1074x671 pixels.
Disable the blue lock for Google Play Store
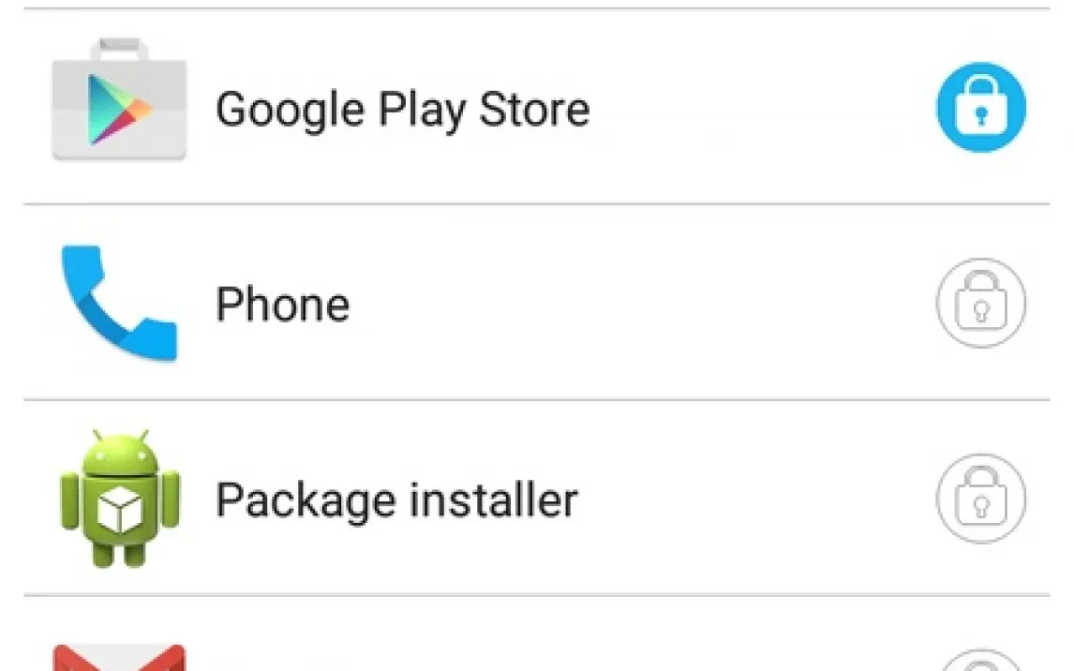tap(981, 108)
